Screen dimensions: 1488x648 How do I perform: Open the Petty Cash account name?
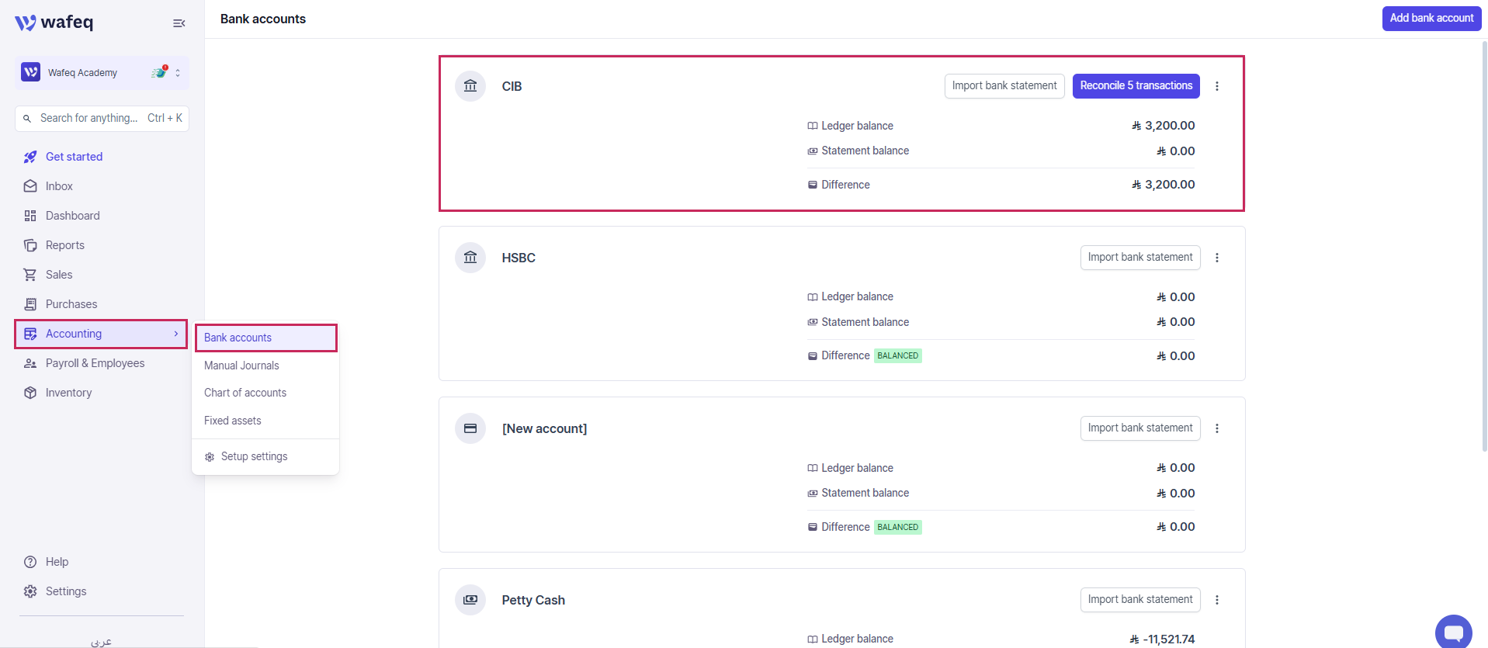pos(533,600)
